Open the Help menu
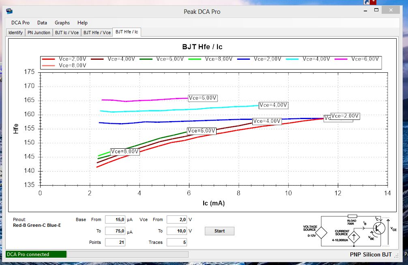Screen dimensions: 408x265 click(82, 23)
